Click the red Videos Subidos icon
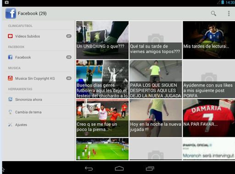 (x=10, y=36)
